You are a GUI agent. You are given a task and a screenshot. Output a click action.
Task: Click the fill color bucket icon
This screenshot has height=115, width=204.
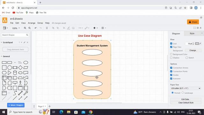coord(64,28)
